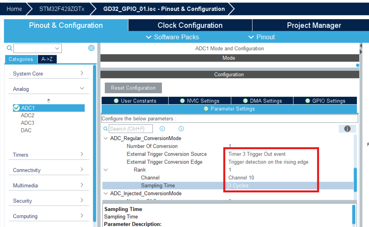Select ADC2 in the Analog list
The height and width of the screenshot is (227, 369).
[x=28, y=115]
